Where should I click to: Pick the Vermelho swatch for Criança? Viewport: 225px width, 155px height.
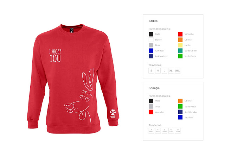click(x=151, y=112)
